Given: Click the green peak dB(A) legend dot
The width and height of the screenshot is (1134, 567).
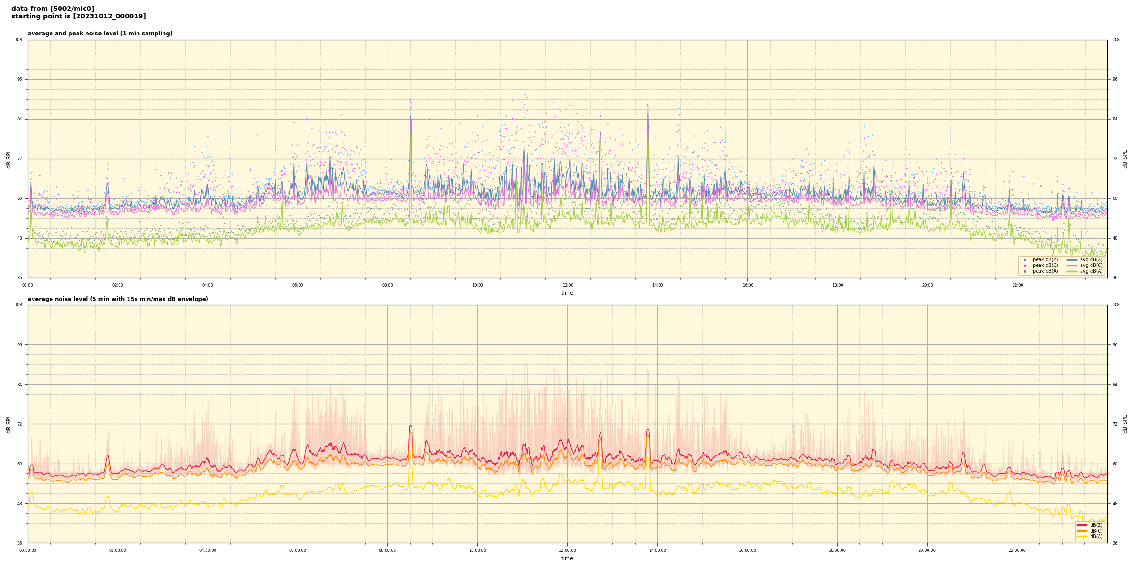Looking at the screenshot, I should click(x=1025, y=271).
